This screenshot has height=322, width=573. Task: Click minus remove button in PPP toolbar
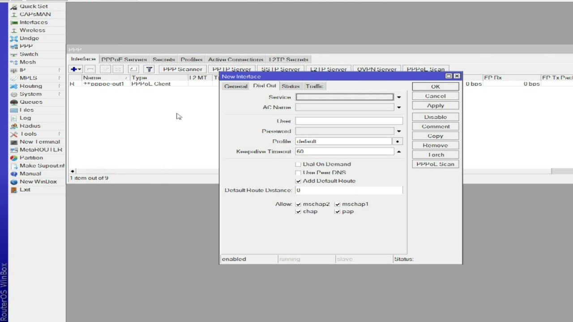click(x=90, y=69)
